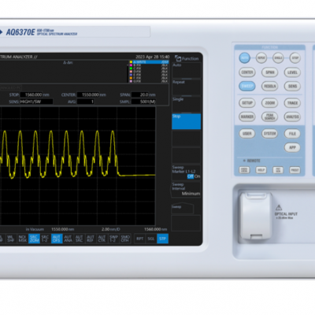Click the green trace C color swatch
The height and width of the screenshot is (315, 315).
(131, 69)
